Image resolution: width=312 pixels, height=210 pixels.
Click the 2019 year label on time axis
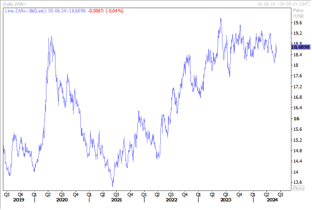click(19, 200)
